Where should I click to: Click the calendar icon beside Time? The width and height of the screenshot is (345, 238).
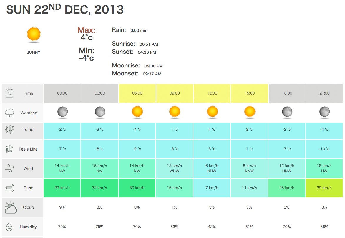coord(9,93)
